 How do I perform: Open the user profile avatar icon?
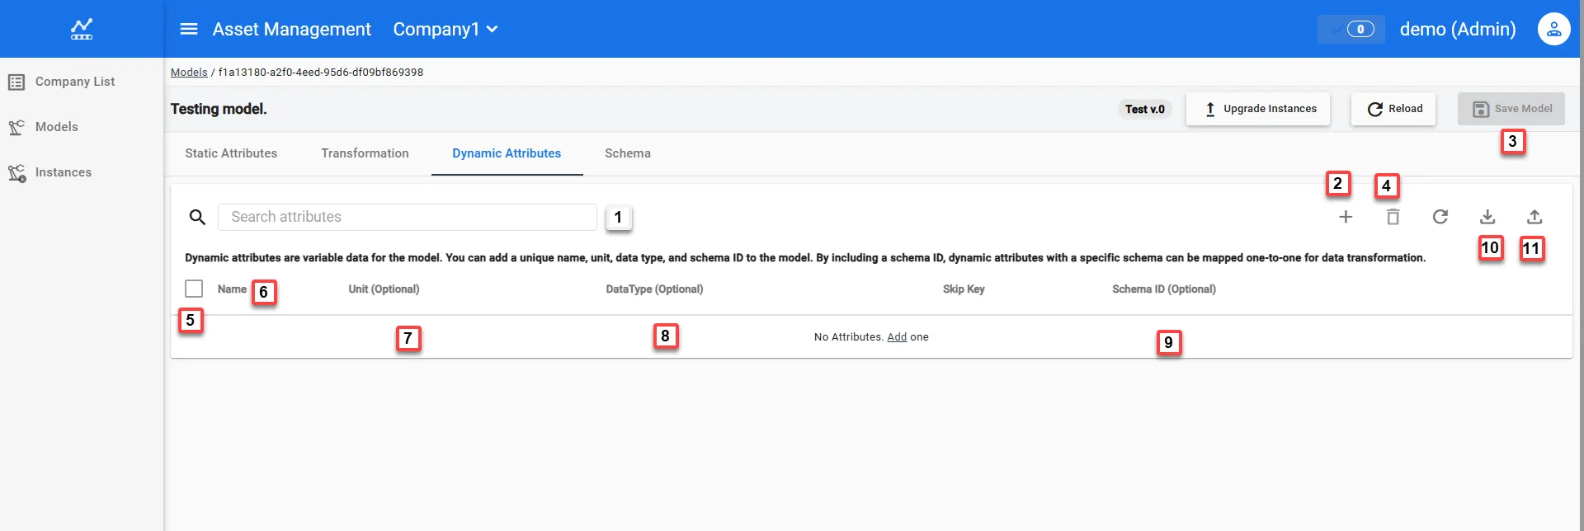coord(1553,29)
